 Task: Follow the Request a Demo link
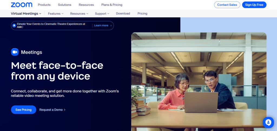tap(51, 110)
